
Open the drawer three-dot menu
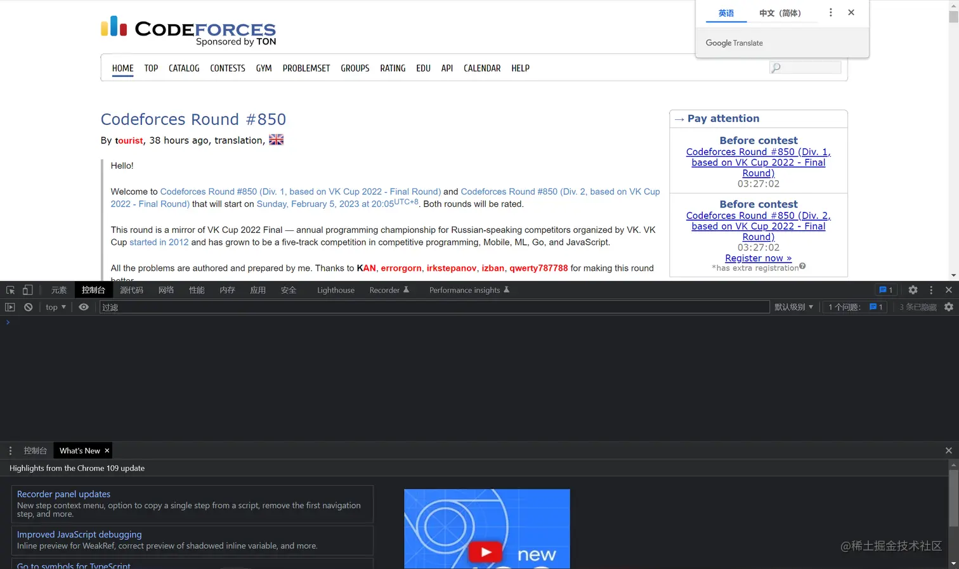tap(10, 450)
